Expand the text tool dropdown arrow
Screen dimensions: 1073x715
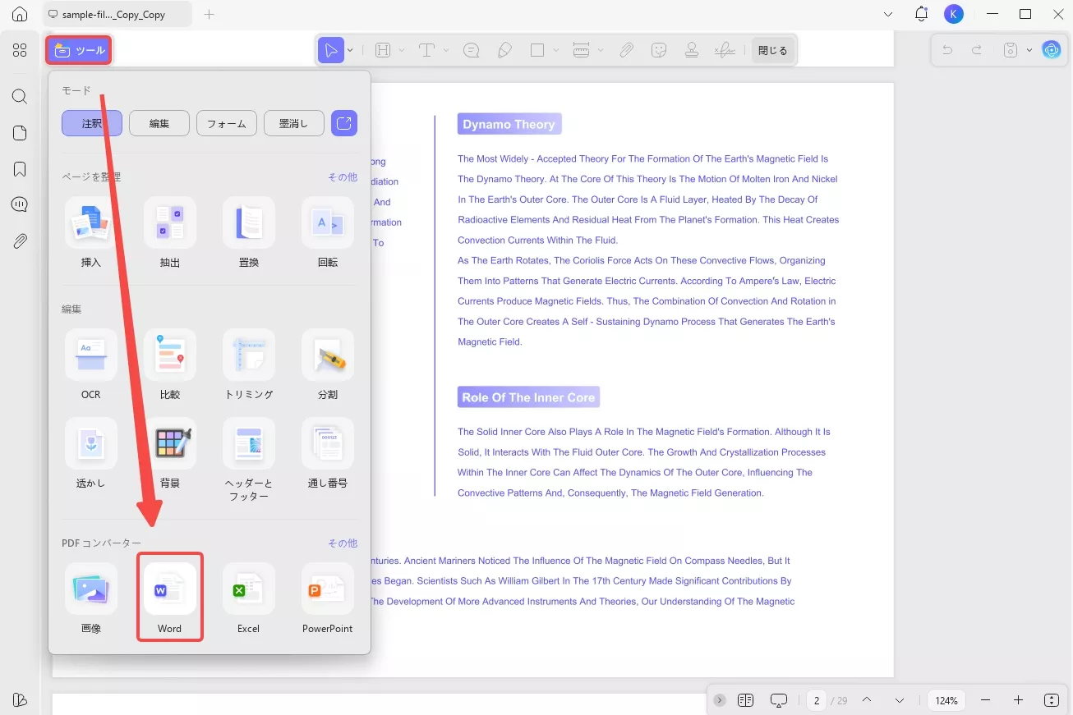[446, 50]
